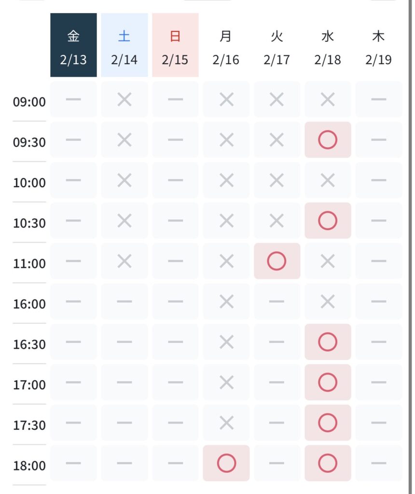415x494 pixels.
Task: Switch to Sunday 2/15 date header
Action: pyautogui.click(x=175, y=45)
